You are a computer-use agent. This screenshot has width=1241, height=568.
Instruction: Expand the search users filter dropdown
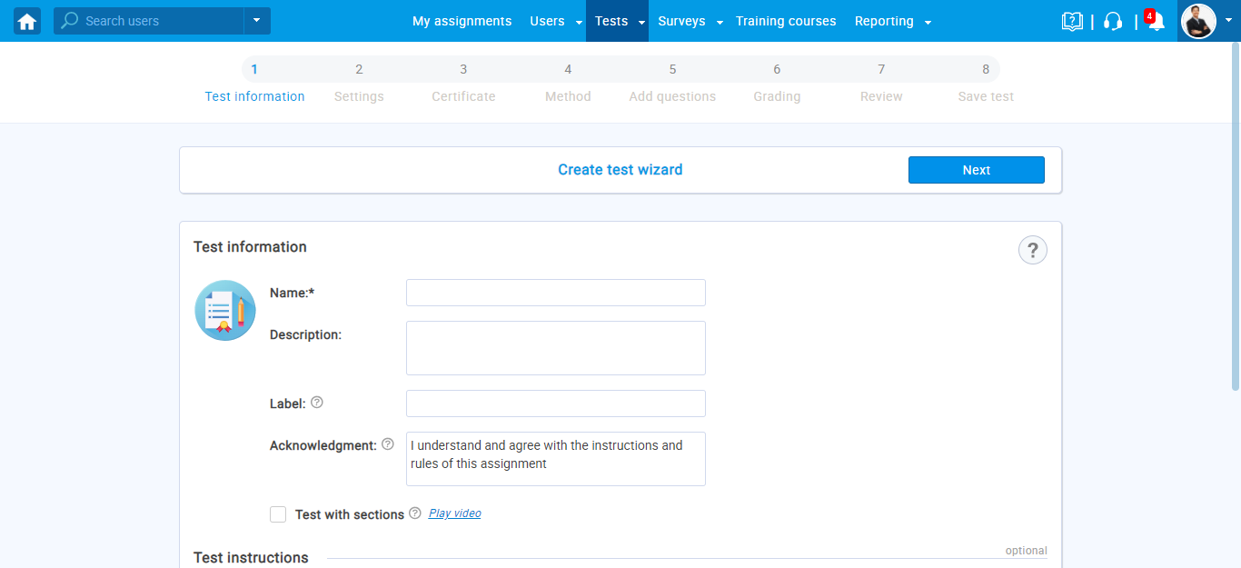click(256, 20)
